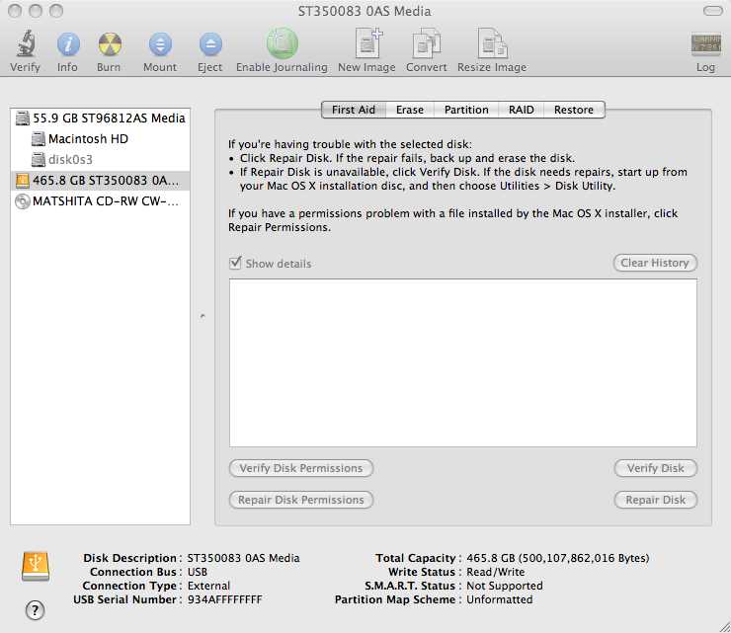Click the Verify Disk button
This screenshot has height=633, width=731.
click(656, 468)
